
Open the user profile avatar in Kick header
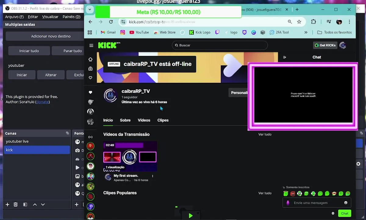(x=343, y=45)
